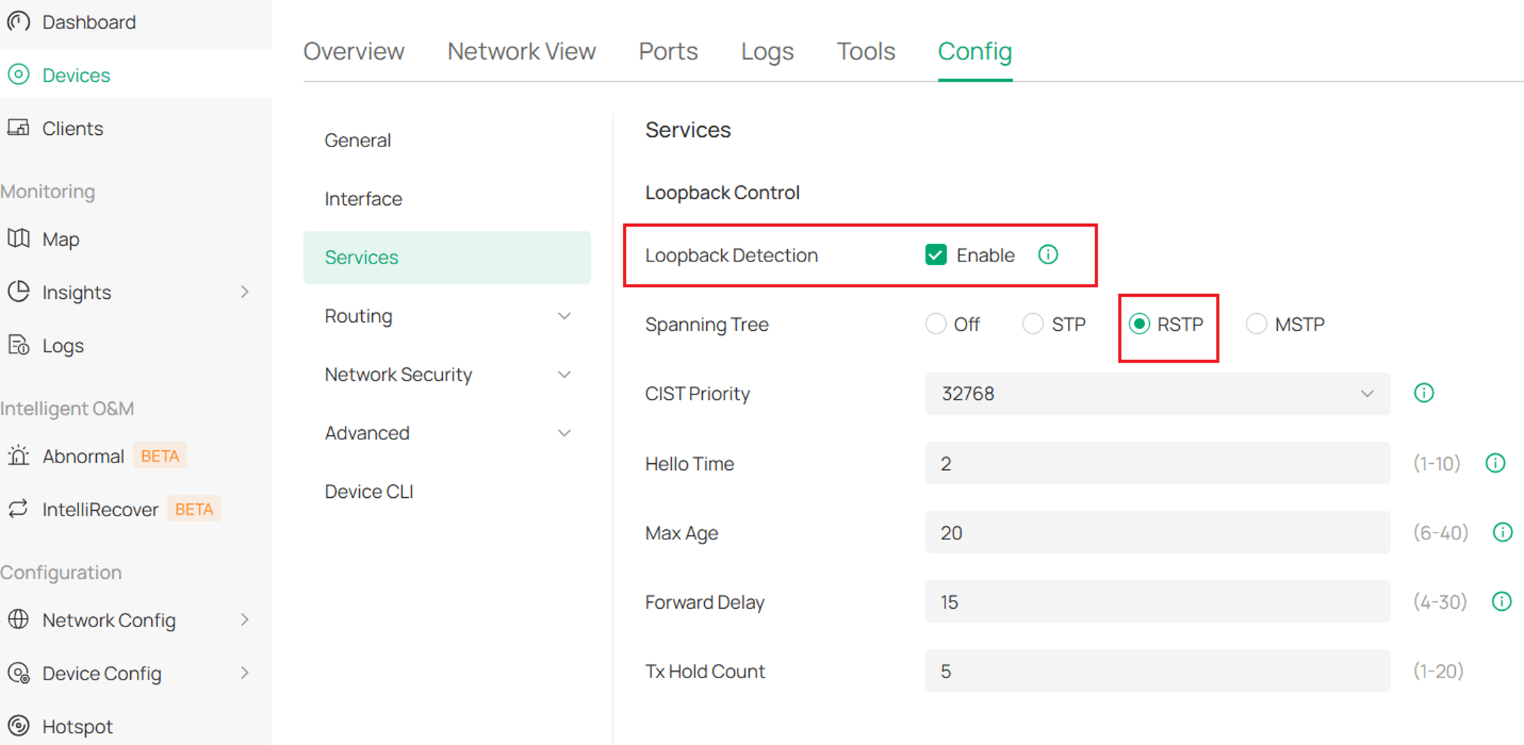Switch to the Tools tab
1524x745 pixels.
pos(866,51)
